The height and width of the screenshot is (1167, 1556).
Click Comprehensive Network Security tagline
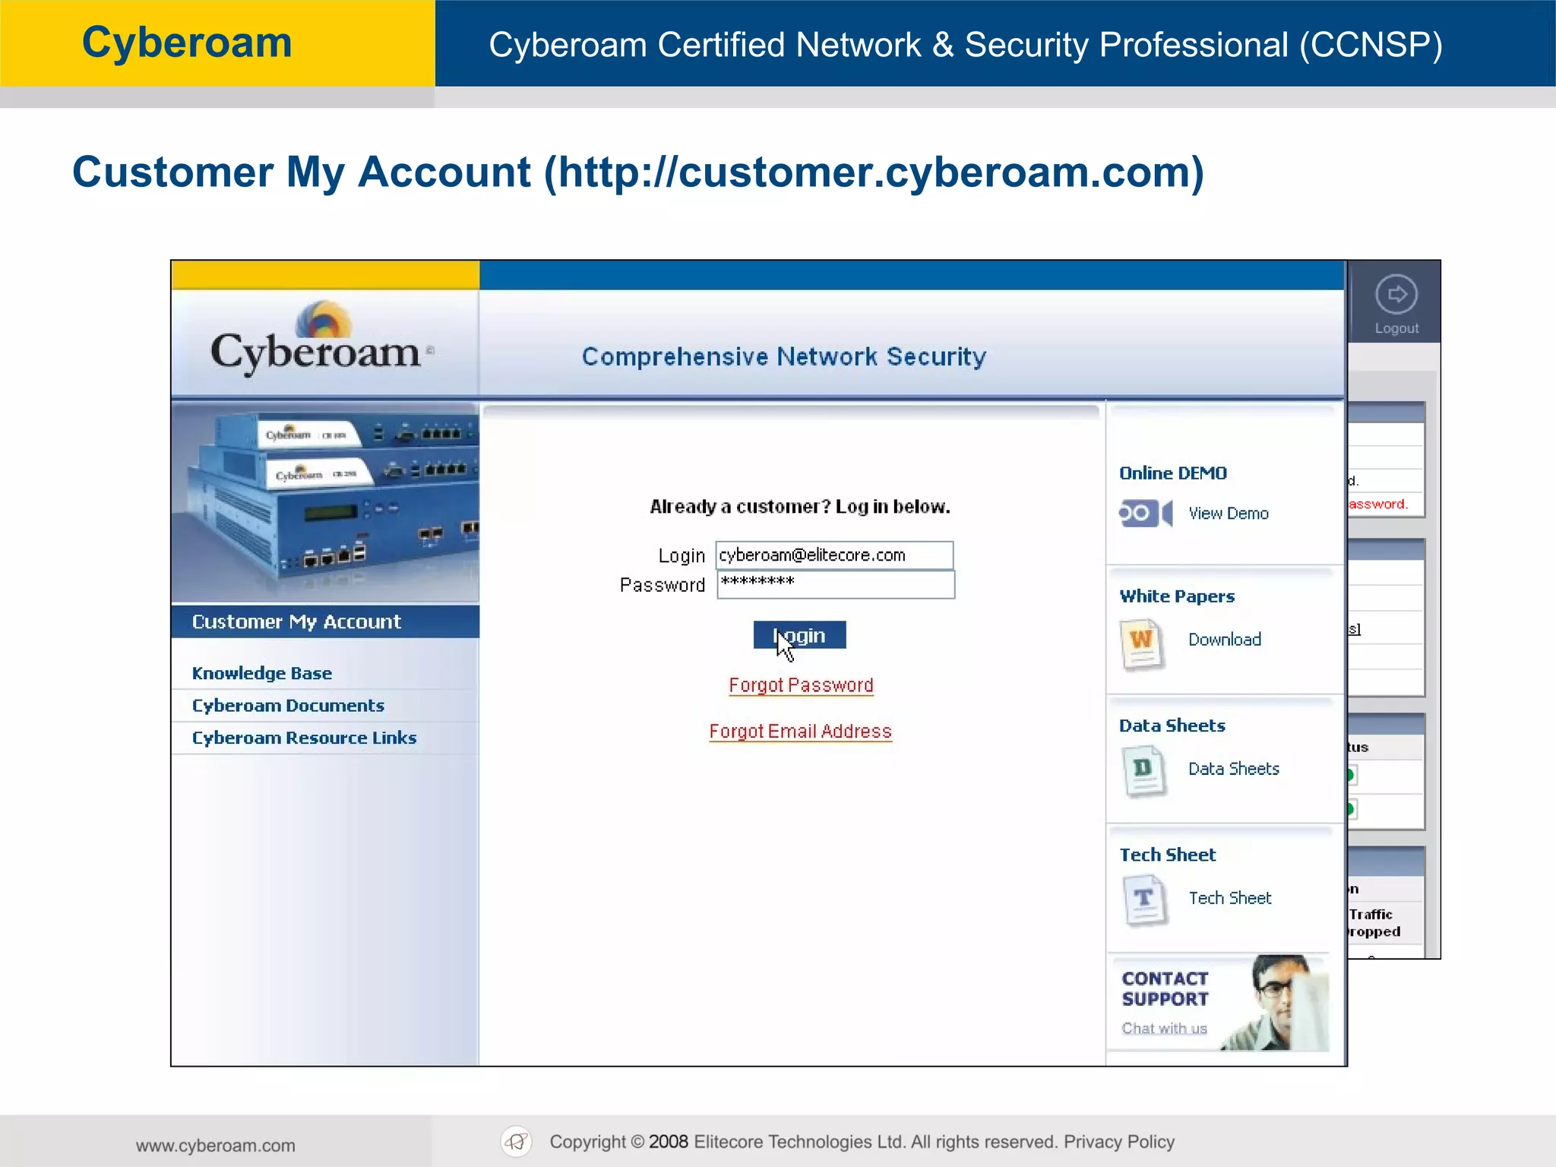(x=784, y=356)
